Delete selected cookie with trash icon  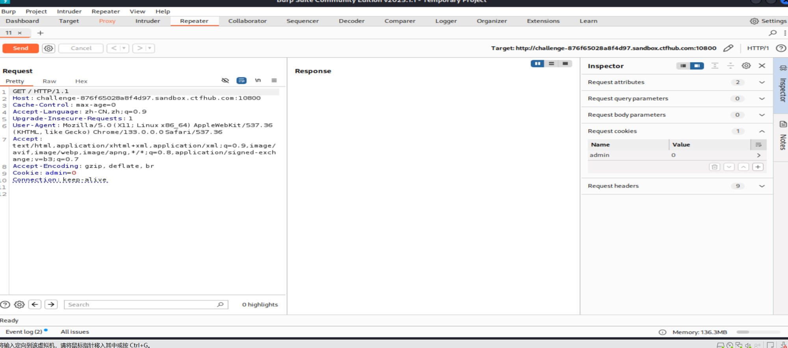pos(714,167)
